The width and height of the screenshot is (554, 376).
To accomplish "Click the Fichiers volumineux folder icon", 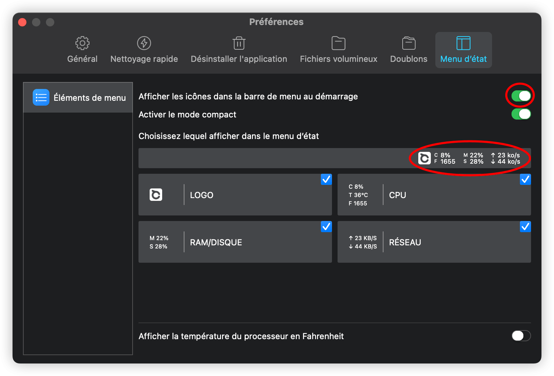I will click(339, 43).
